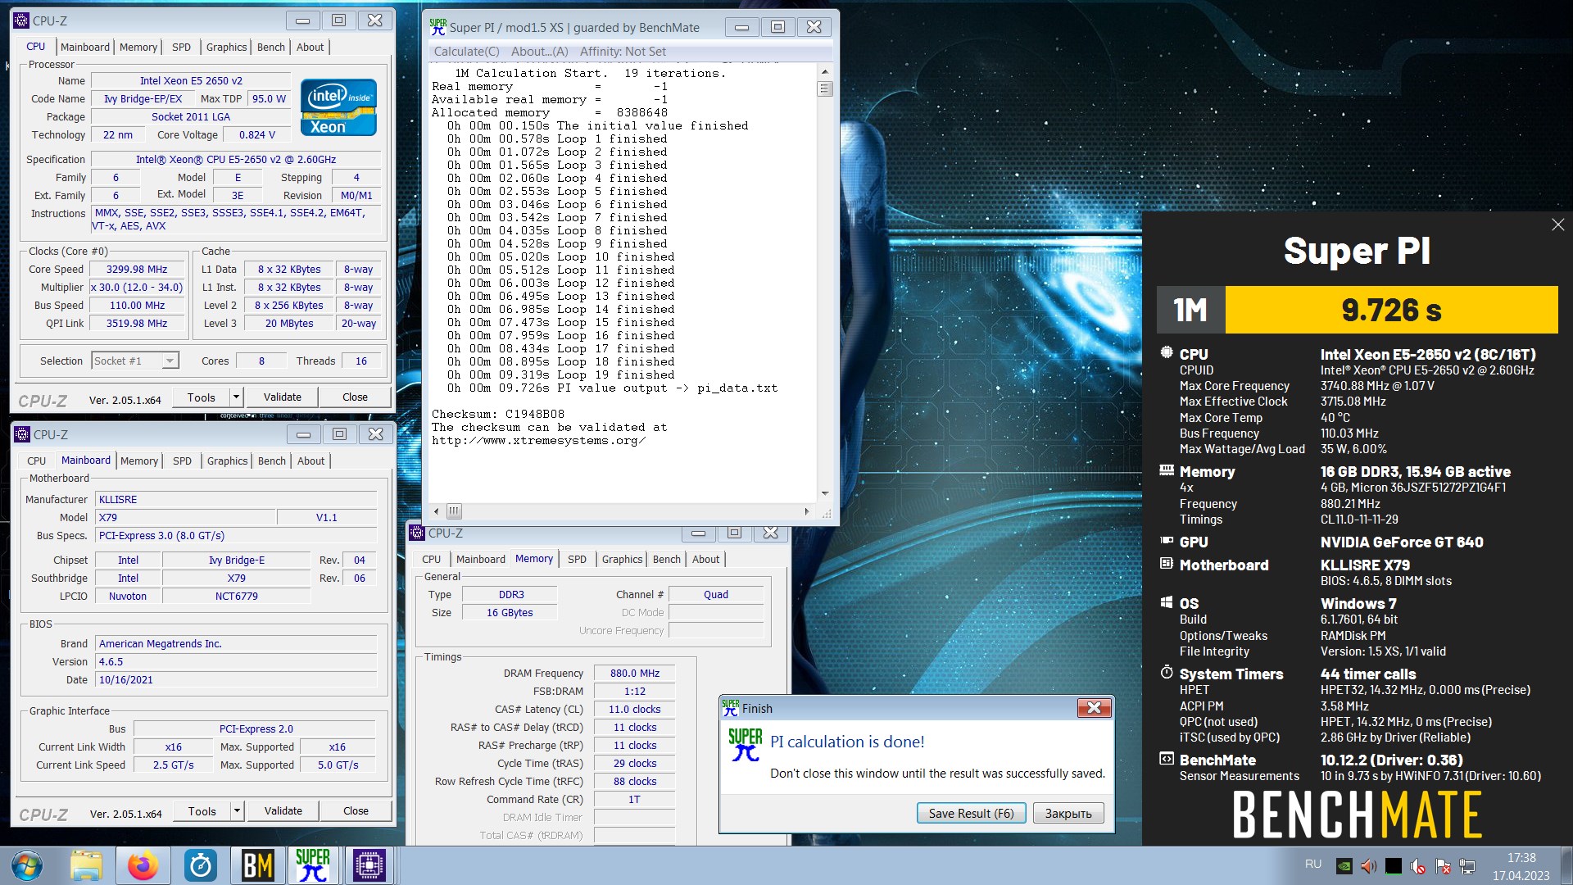Click the Super PI vertical scrollbar thumb
Image resolution: width=1573 pixels, height=885 pixels.
(x=825, y=88)
